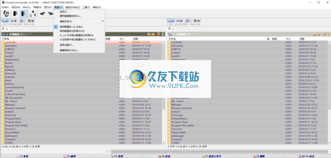Click the bookmark icon at right end of right path bar

click(329, 34)
